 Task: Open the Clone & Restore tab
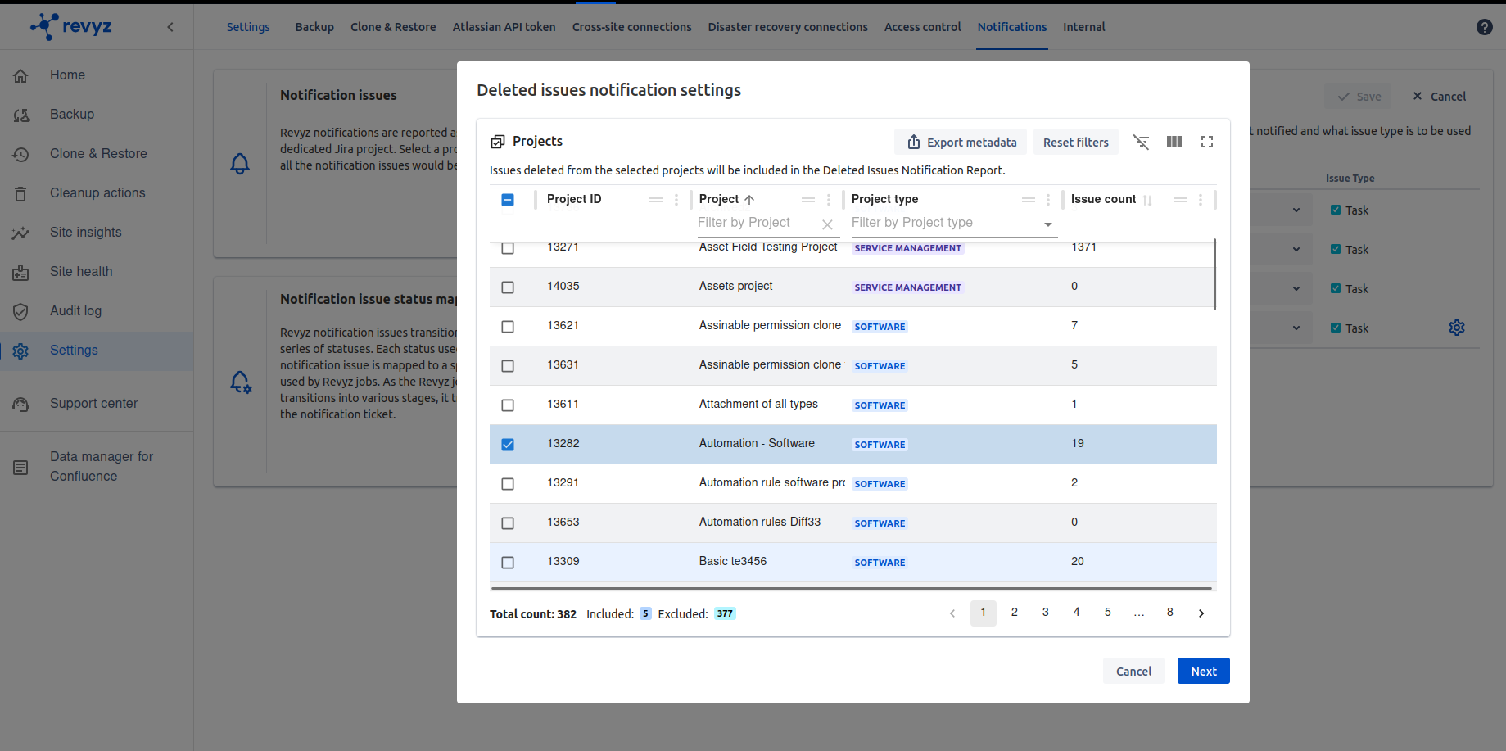(393, 27)
